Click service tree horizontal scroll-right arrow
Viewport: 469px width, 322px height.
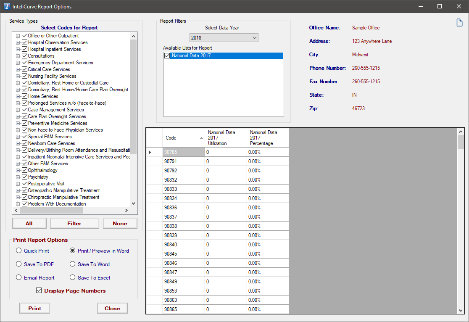pos(126,210)
